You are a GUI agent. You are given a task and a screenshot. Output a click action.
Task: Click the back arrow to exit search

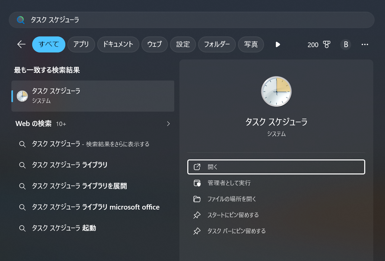point(21,44)
